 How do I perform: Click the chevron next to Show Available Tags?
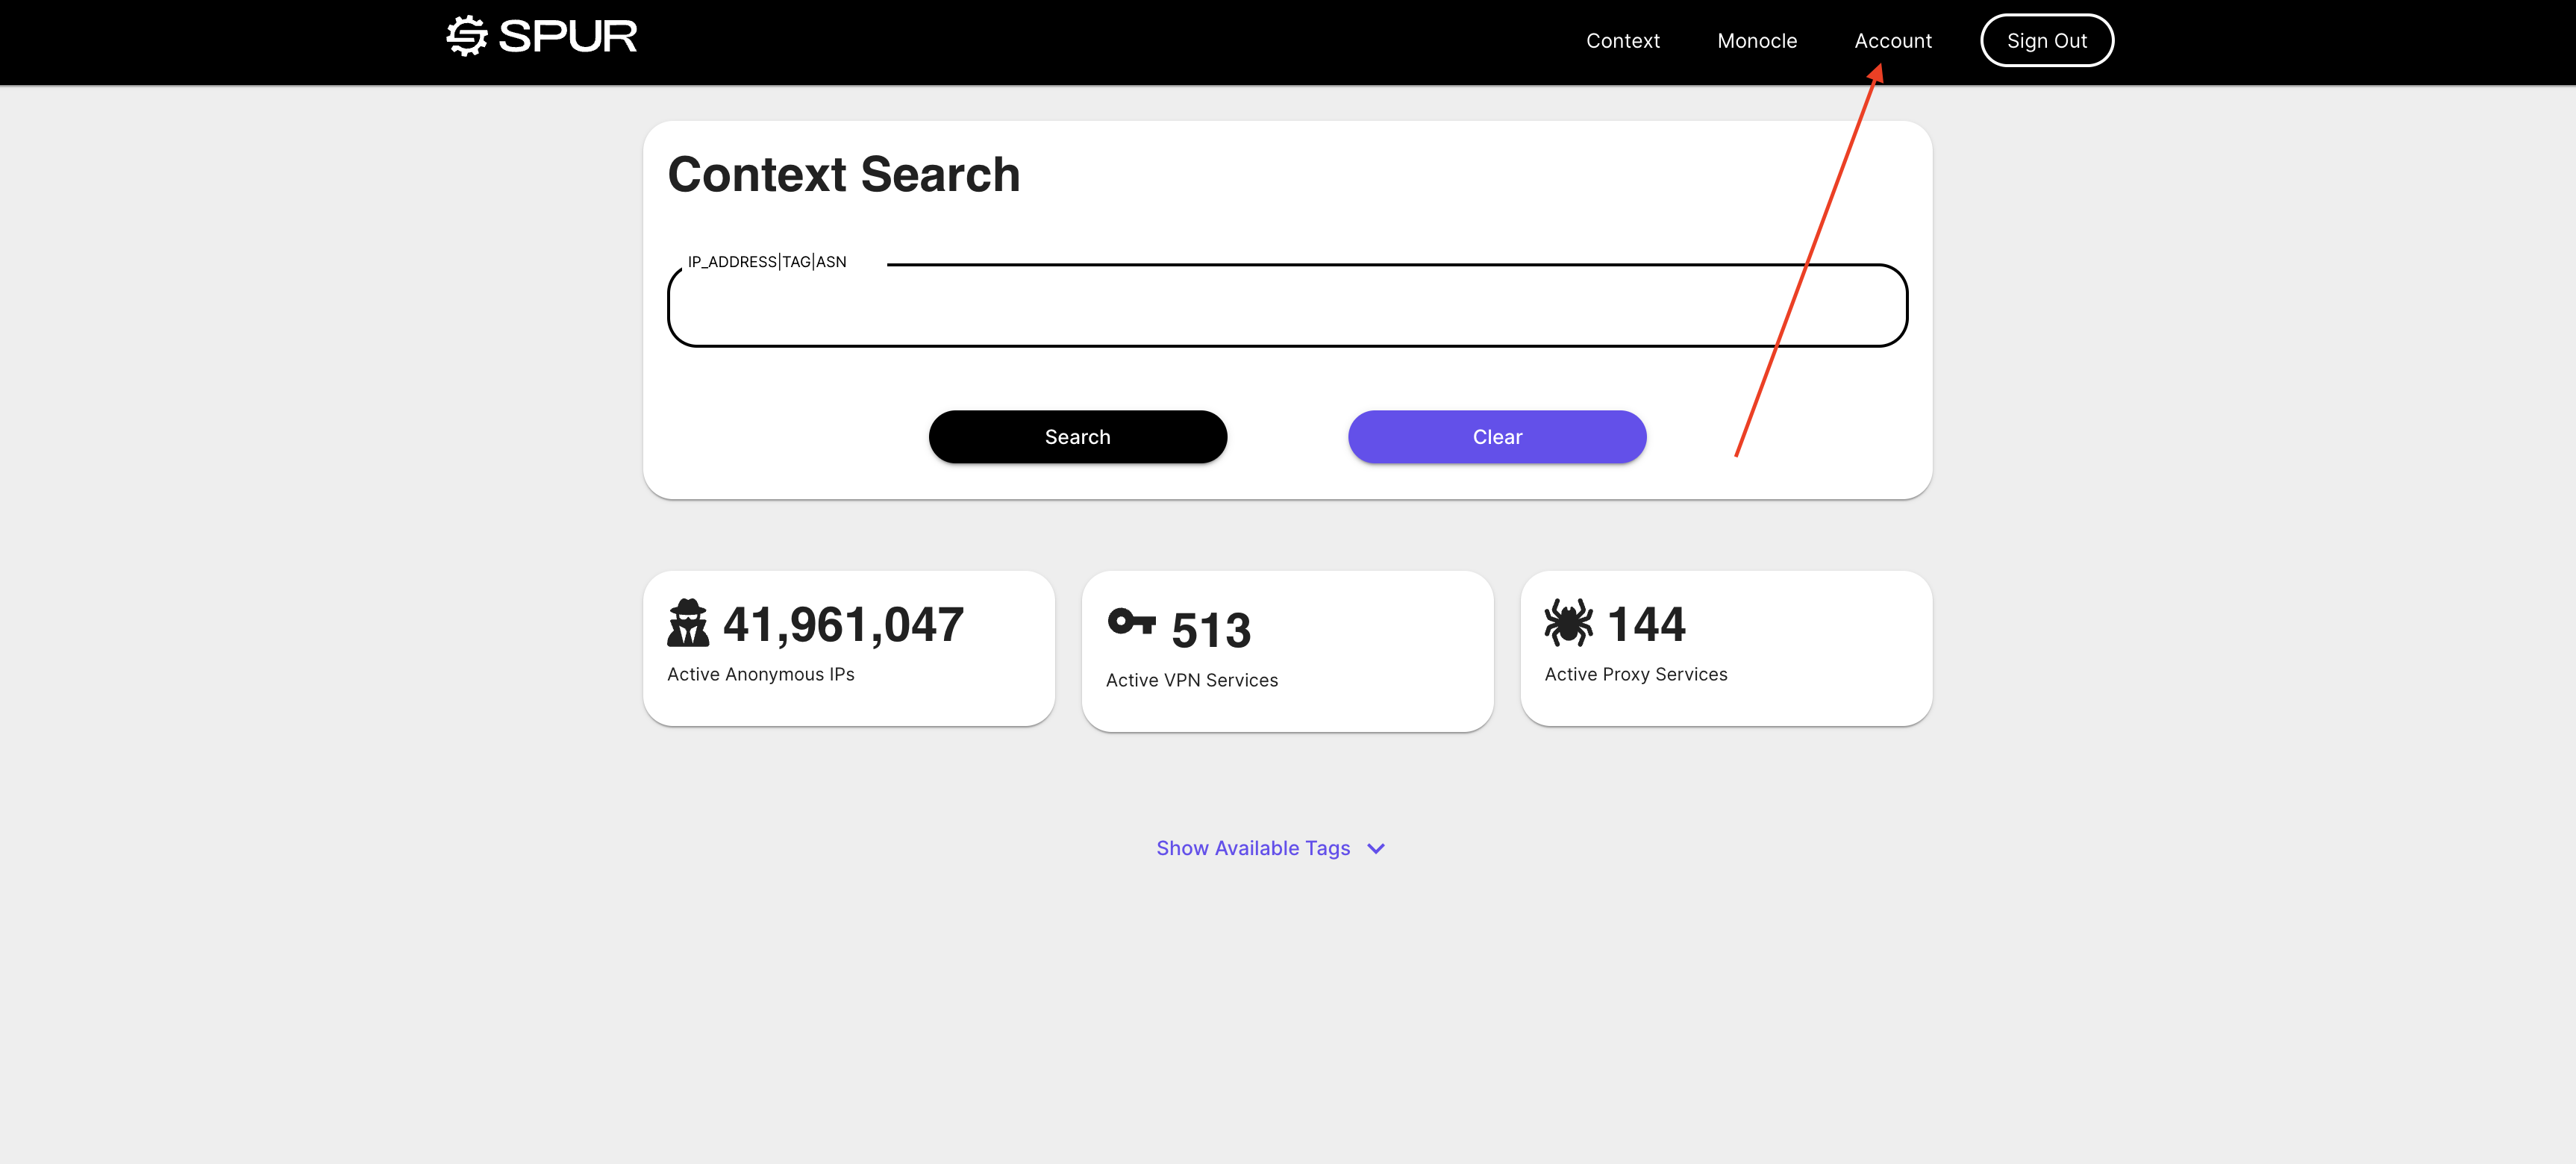point(1376,848)
